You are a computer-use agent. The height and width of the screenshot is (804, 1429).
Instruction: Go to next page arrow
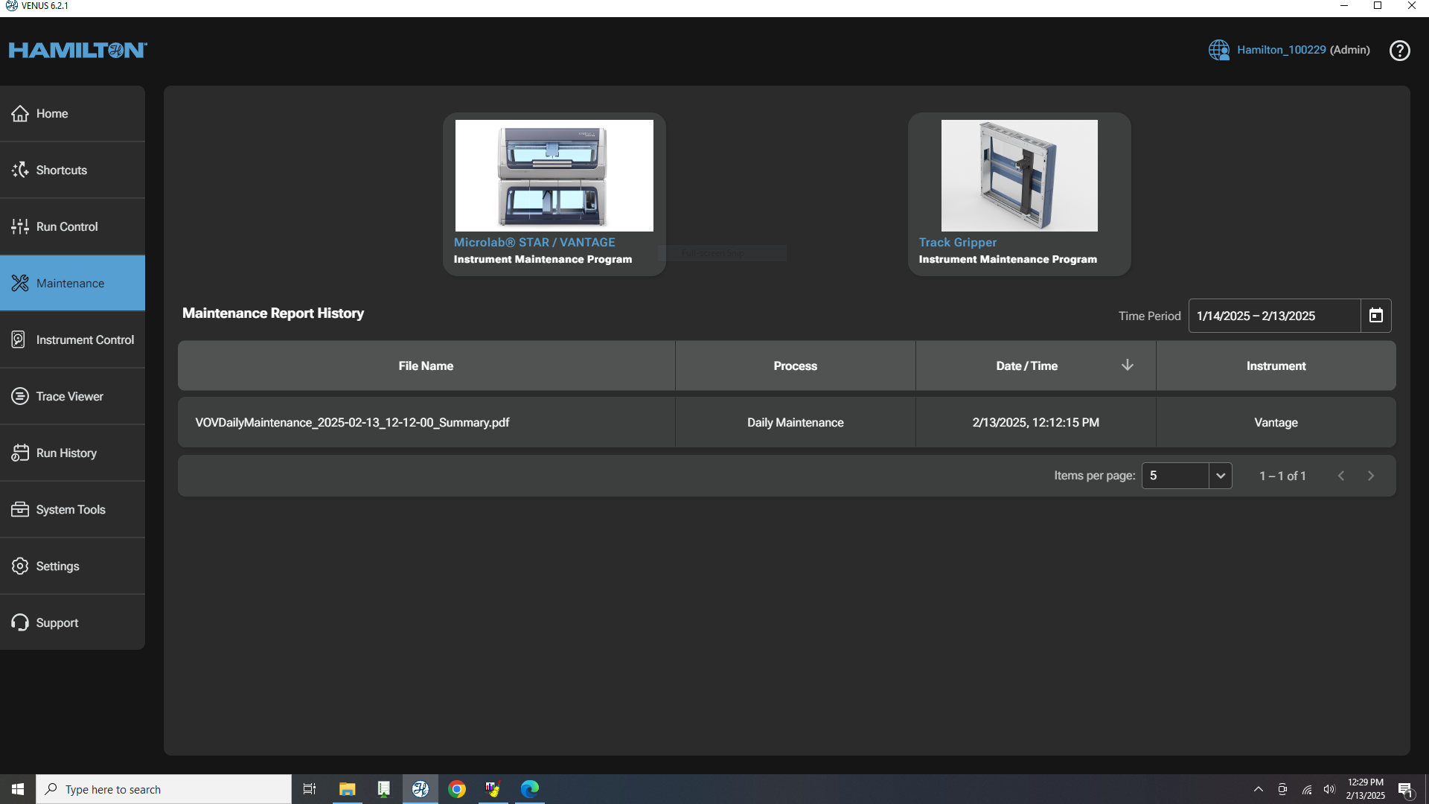coord(1370,476)
